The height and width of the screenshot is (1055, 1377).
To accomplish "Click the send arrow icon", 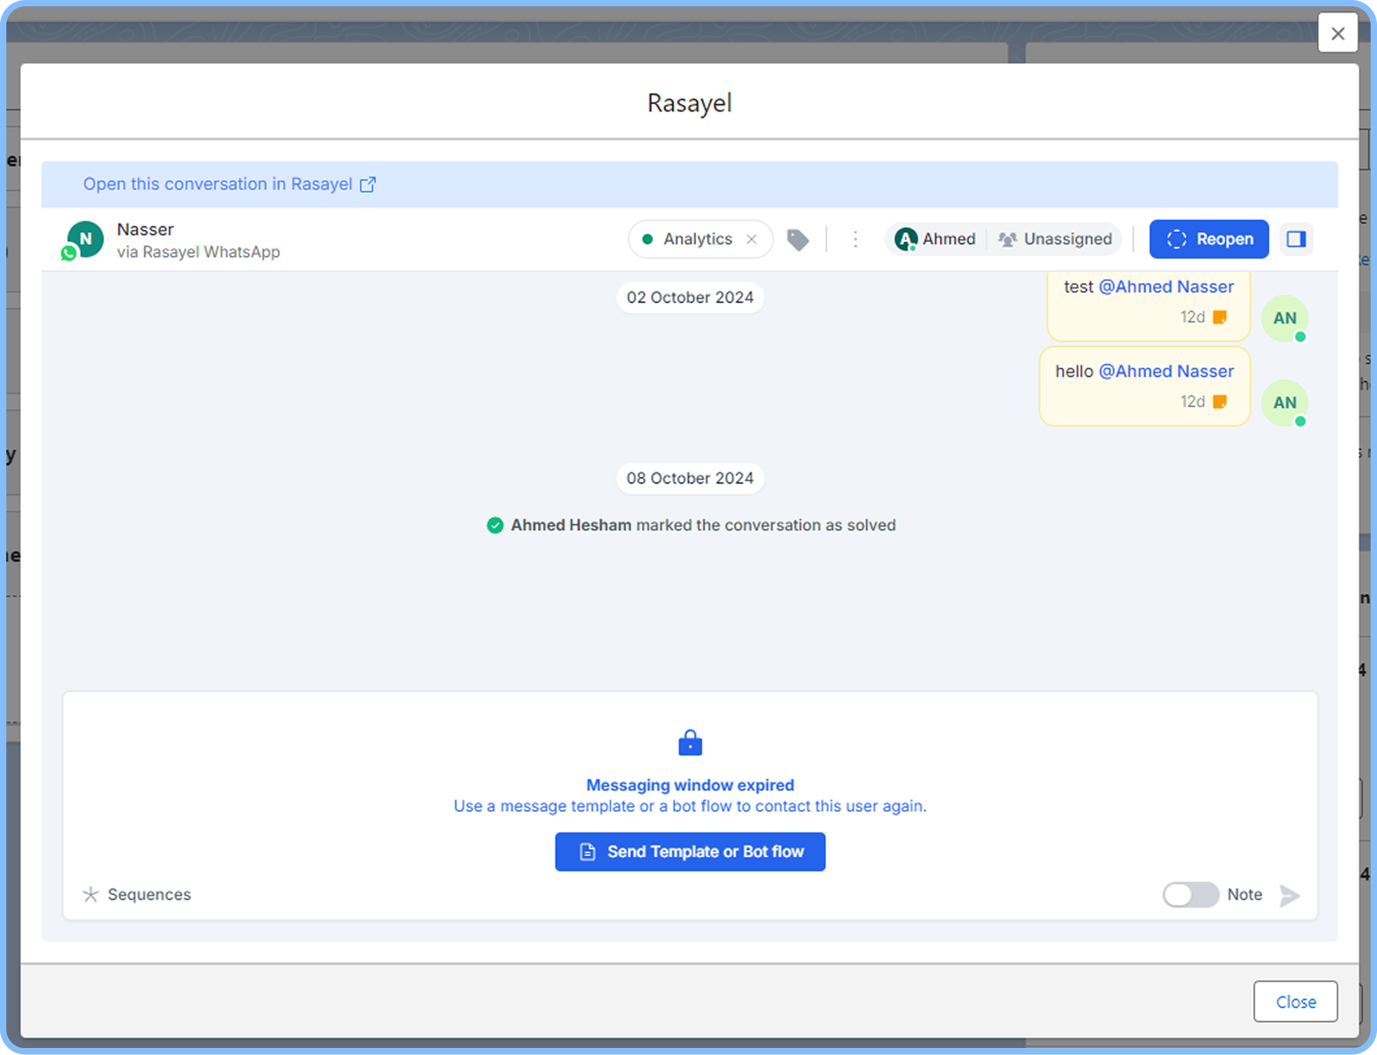I will [1289, 895].
